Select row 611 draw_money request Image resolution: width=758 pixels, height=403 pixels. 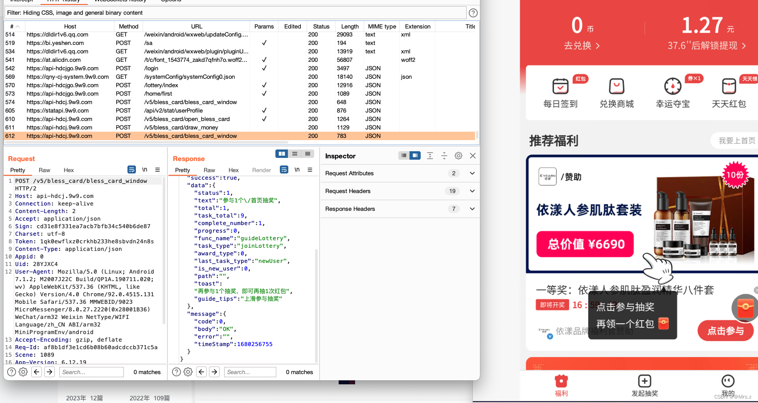(x=240, y=127)
